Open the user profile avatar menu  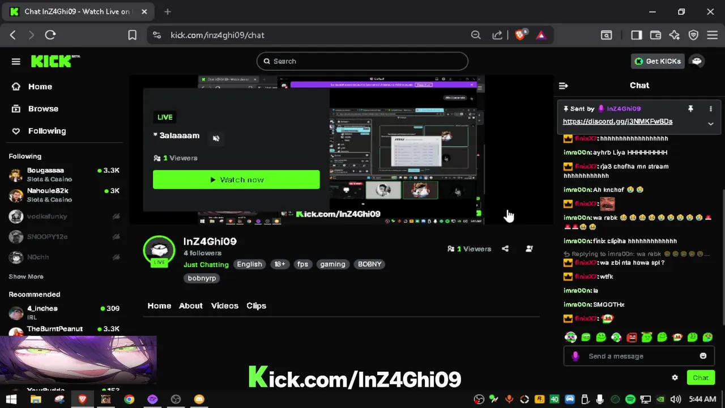[697, 61]
